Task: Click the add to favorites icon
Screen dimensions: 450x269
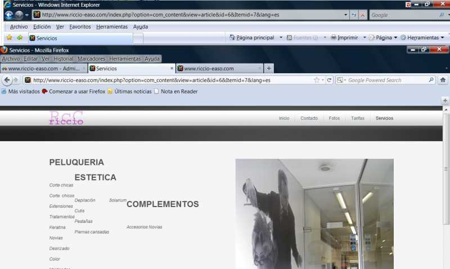Action: [x=20, y=38]
